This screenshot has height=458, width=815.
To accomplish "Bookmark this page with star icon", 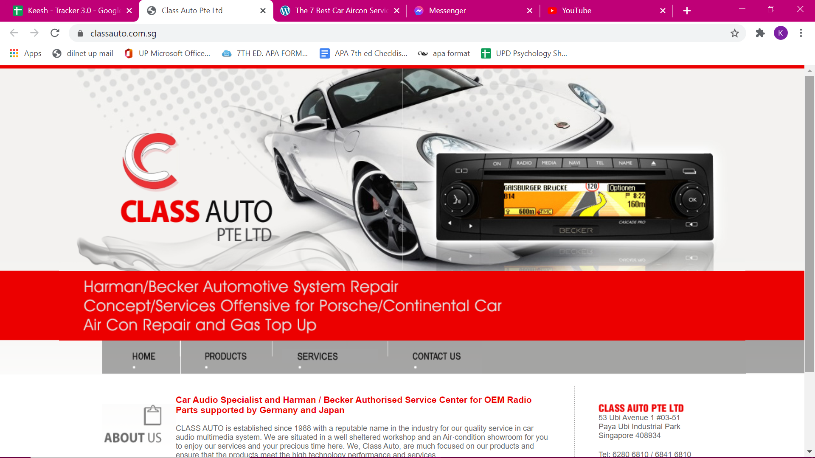I will coord(735,33).
